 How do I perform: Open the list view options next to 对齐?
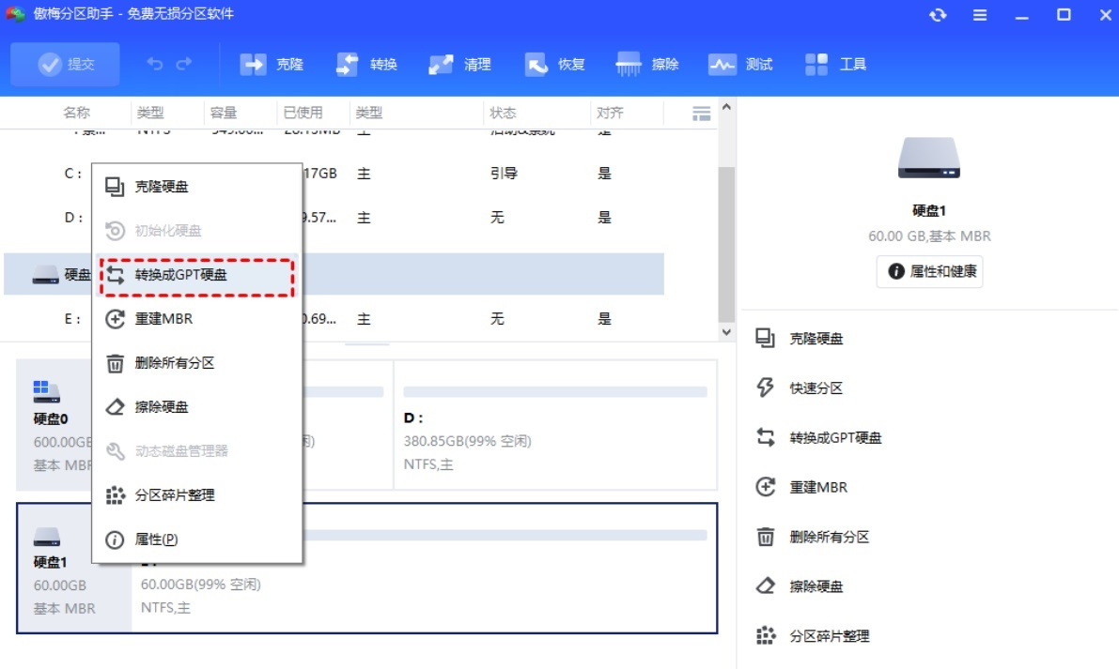699,112
